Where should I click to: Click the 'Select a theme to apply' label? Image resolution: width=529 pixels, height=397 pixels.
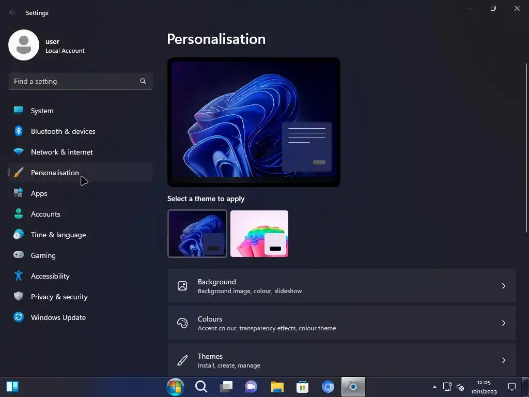tap(206, 198)
